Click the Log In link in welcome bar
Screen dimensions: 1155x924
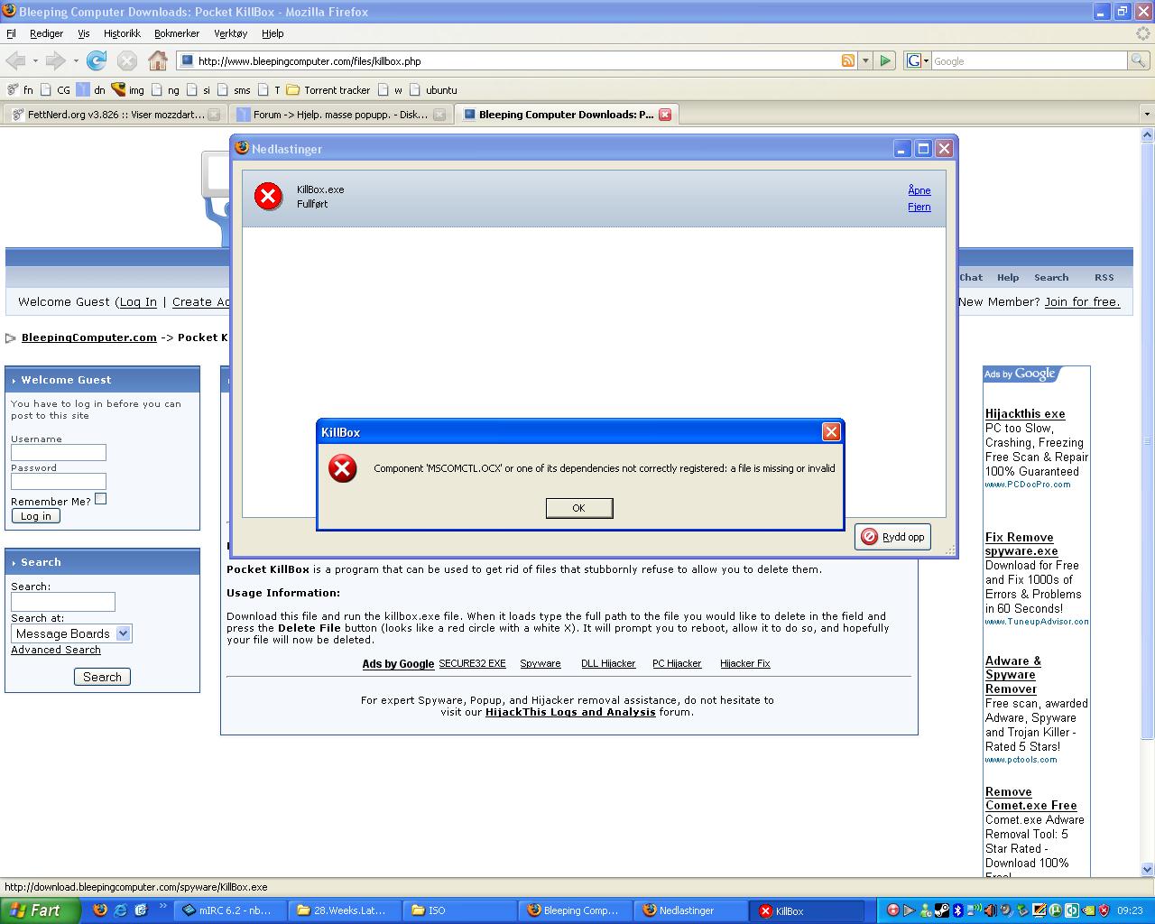pyautogui.click(x=138, y=302)
